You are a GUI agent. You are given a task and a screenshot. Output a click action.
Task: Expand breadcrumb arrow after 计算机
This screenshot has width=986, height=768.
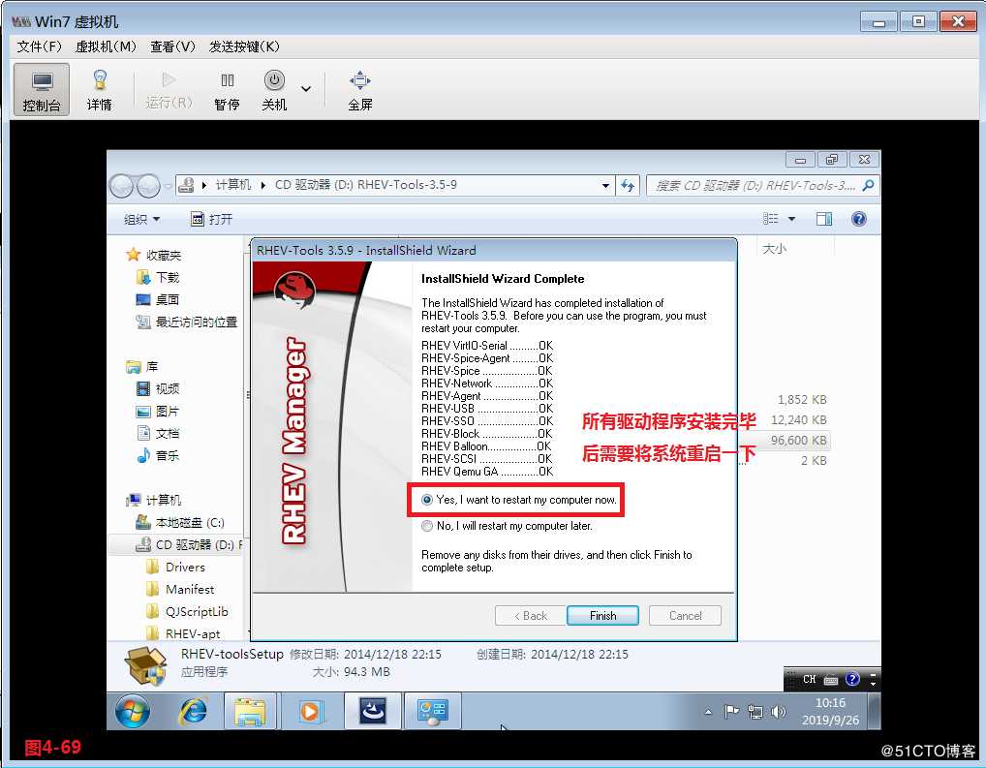click(262, 185)
